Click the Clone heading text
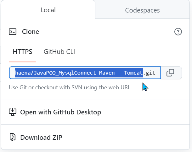192x152 pixels. [x=31, y=32]
